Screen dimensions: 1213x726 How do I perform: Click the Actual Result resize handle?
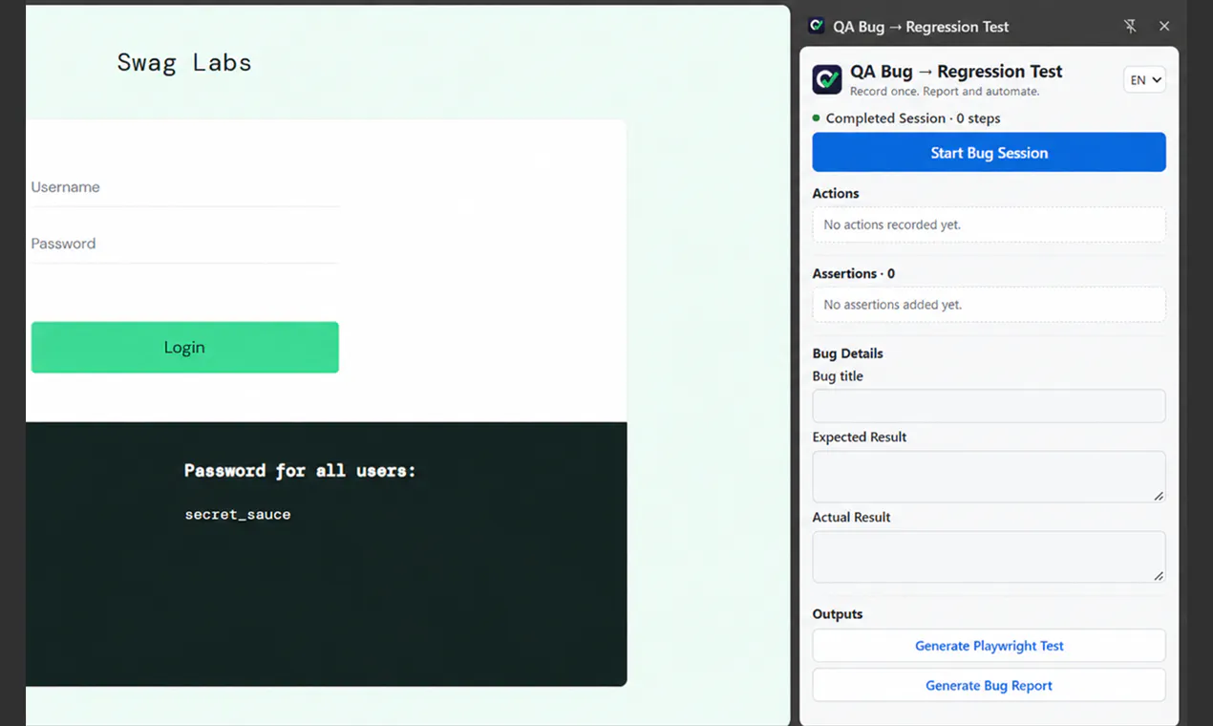click(1159, 576)
